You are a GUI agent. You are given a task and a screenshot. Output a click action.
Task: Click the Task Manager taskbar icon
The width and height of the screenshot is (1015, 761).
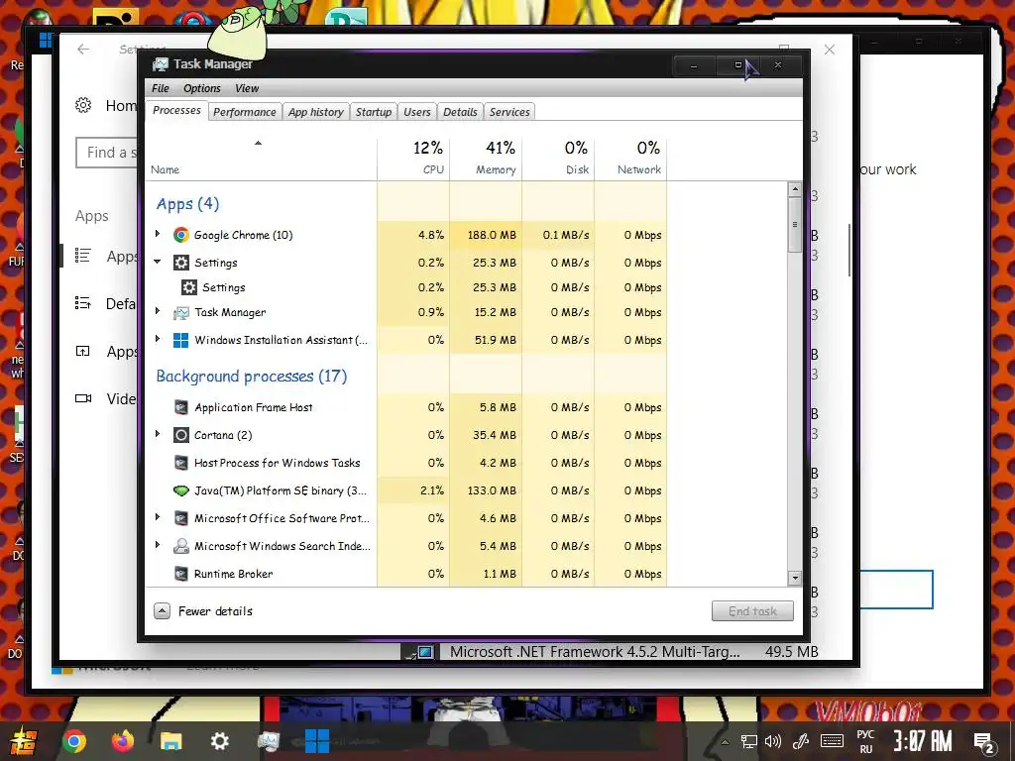(268, 741)
